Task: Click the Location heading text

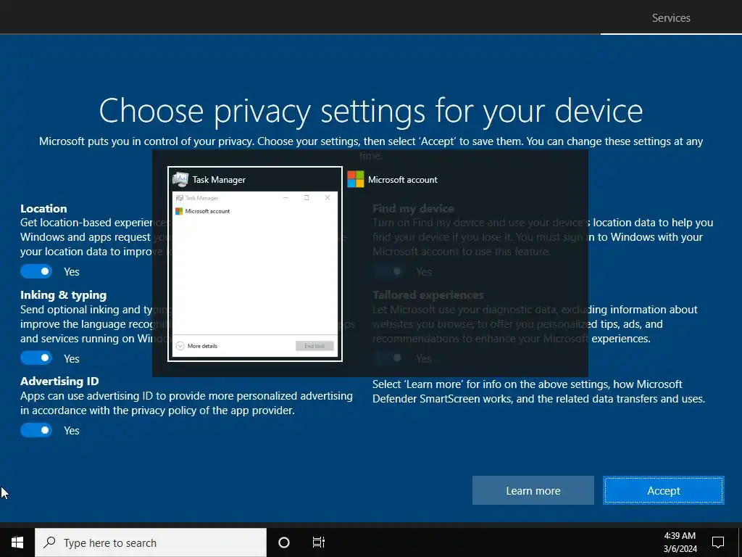Action: click(43, 208)
